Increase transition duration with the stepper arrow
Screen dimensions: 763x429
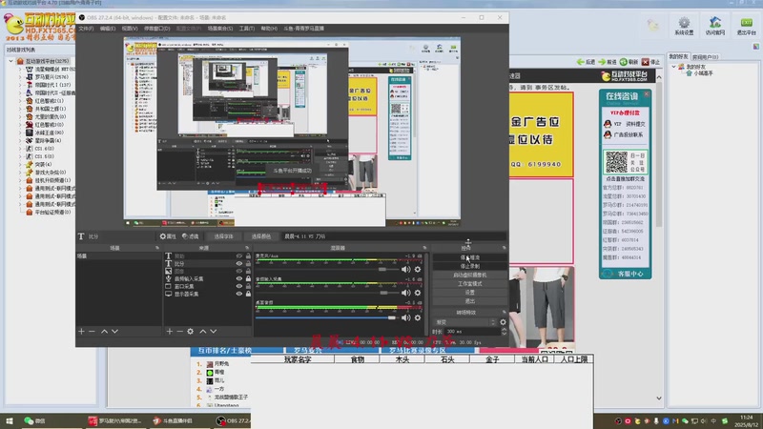coord(504,329)
